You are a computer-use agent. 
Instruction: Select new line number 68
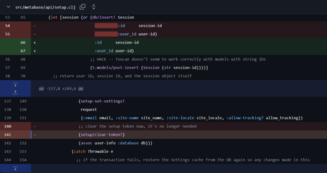click(x=23, y=59)
